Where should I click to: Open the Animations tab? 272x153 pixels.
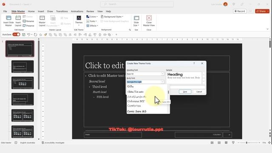pos(77,11)
